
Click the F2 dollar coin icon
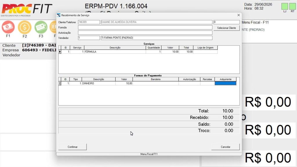coord(25,27)
